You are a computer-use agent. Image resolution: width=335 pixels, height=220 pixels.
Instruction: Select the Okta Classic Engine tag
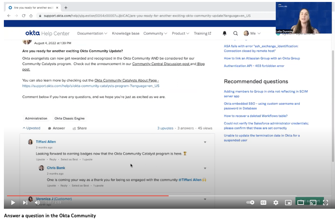69,118
